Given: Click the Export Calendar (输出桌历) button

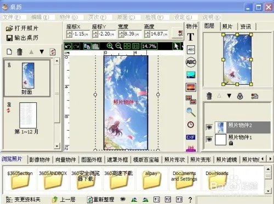Looking at the screenshot, I should [x=22, y=38].
